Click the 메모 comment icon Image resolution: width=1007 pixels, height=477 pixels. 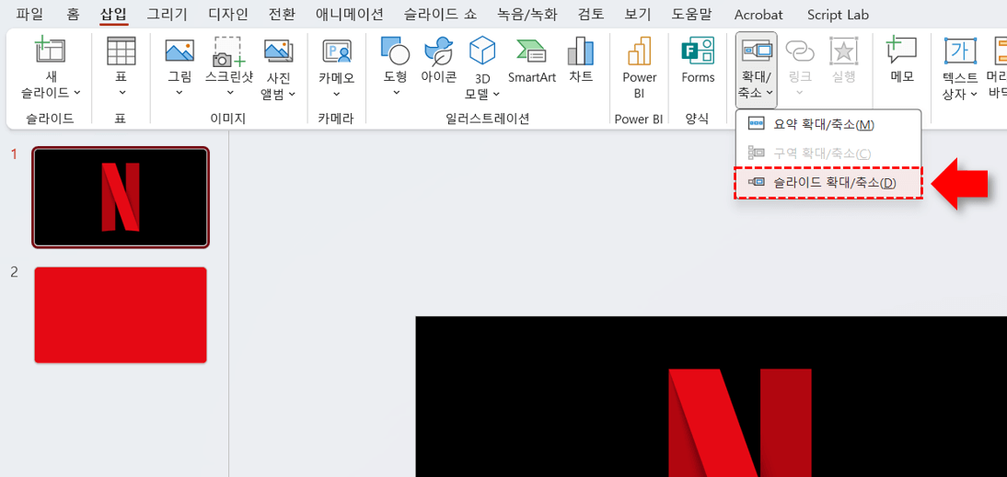point(902,51)
